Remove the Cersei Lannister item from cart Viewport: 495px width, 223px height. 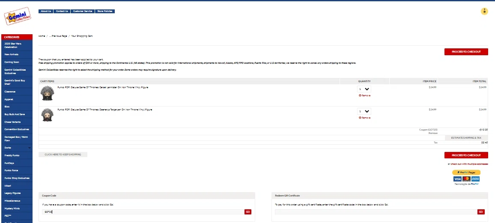tap(365, 95)
